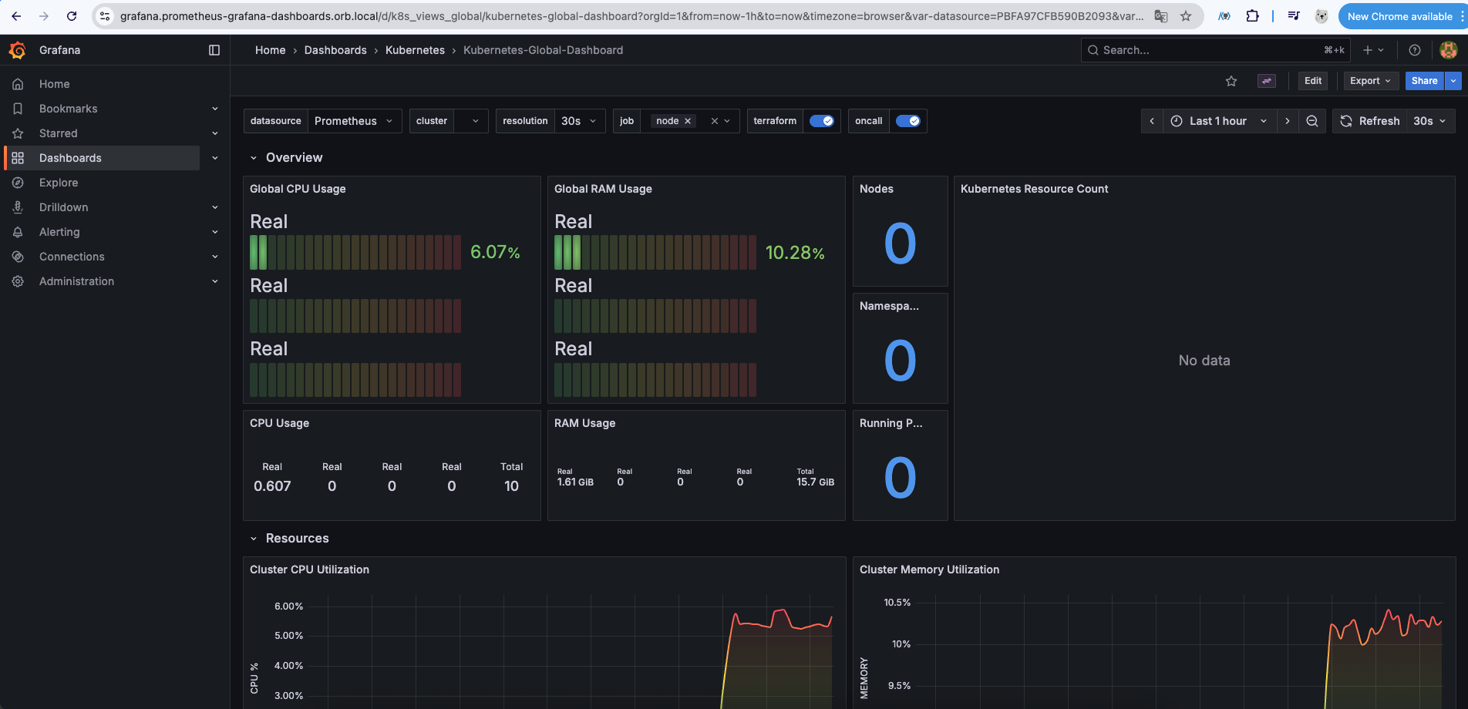Bookmark page with Chrome star icon
The image size is (1468, 709).
coord(1186,16)
